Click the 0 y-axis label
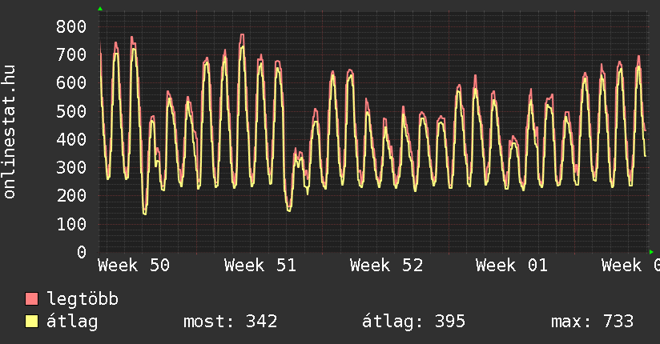Viewport: 660px width, 344px height. [81, 252]
